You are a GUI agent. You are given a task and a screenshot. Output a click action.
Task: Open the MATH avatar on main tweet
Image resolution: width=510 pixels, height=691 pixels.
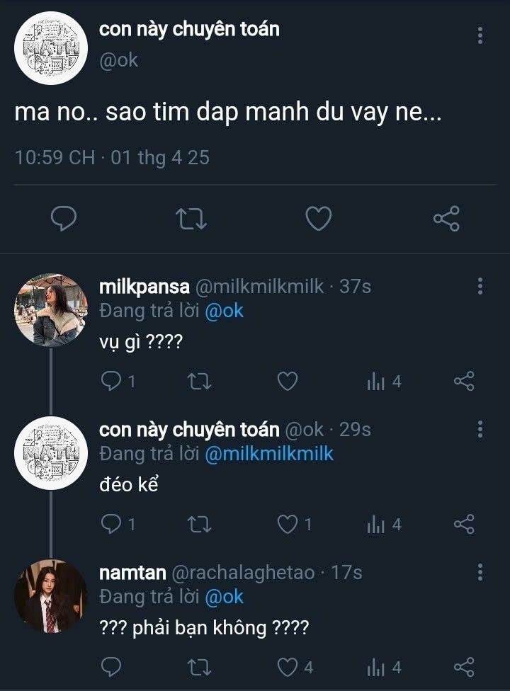pos(50,49)
